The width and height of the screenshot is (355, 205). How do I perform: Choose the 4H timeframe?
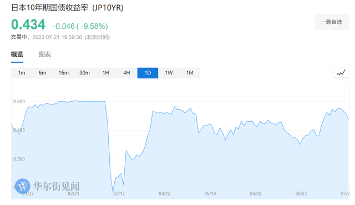126,73
